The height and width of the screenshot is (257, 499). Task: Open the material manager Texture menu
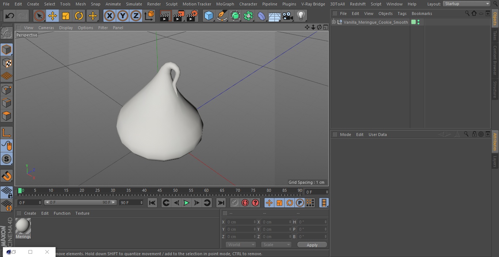tap(83, 213)
